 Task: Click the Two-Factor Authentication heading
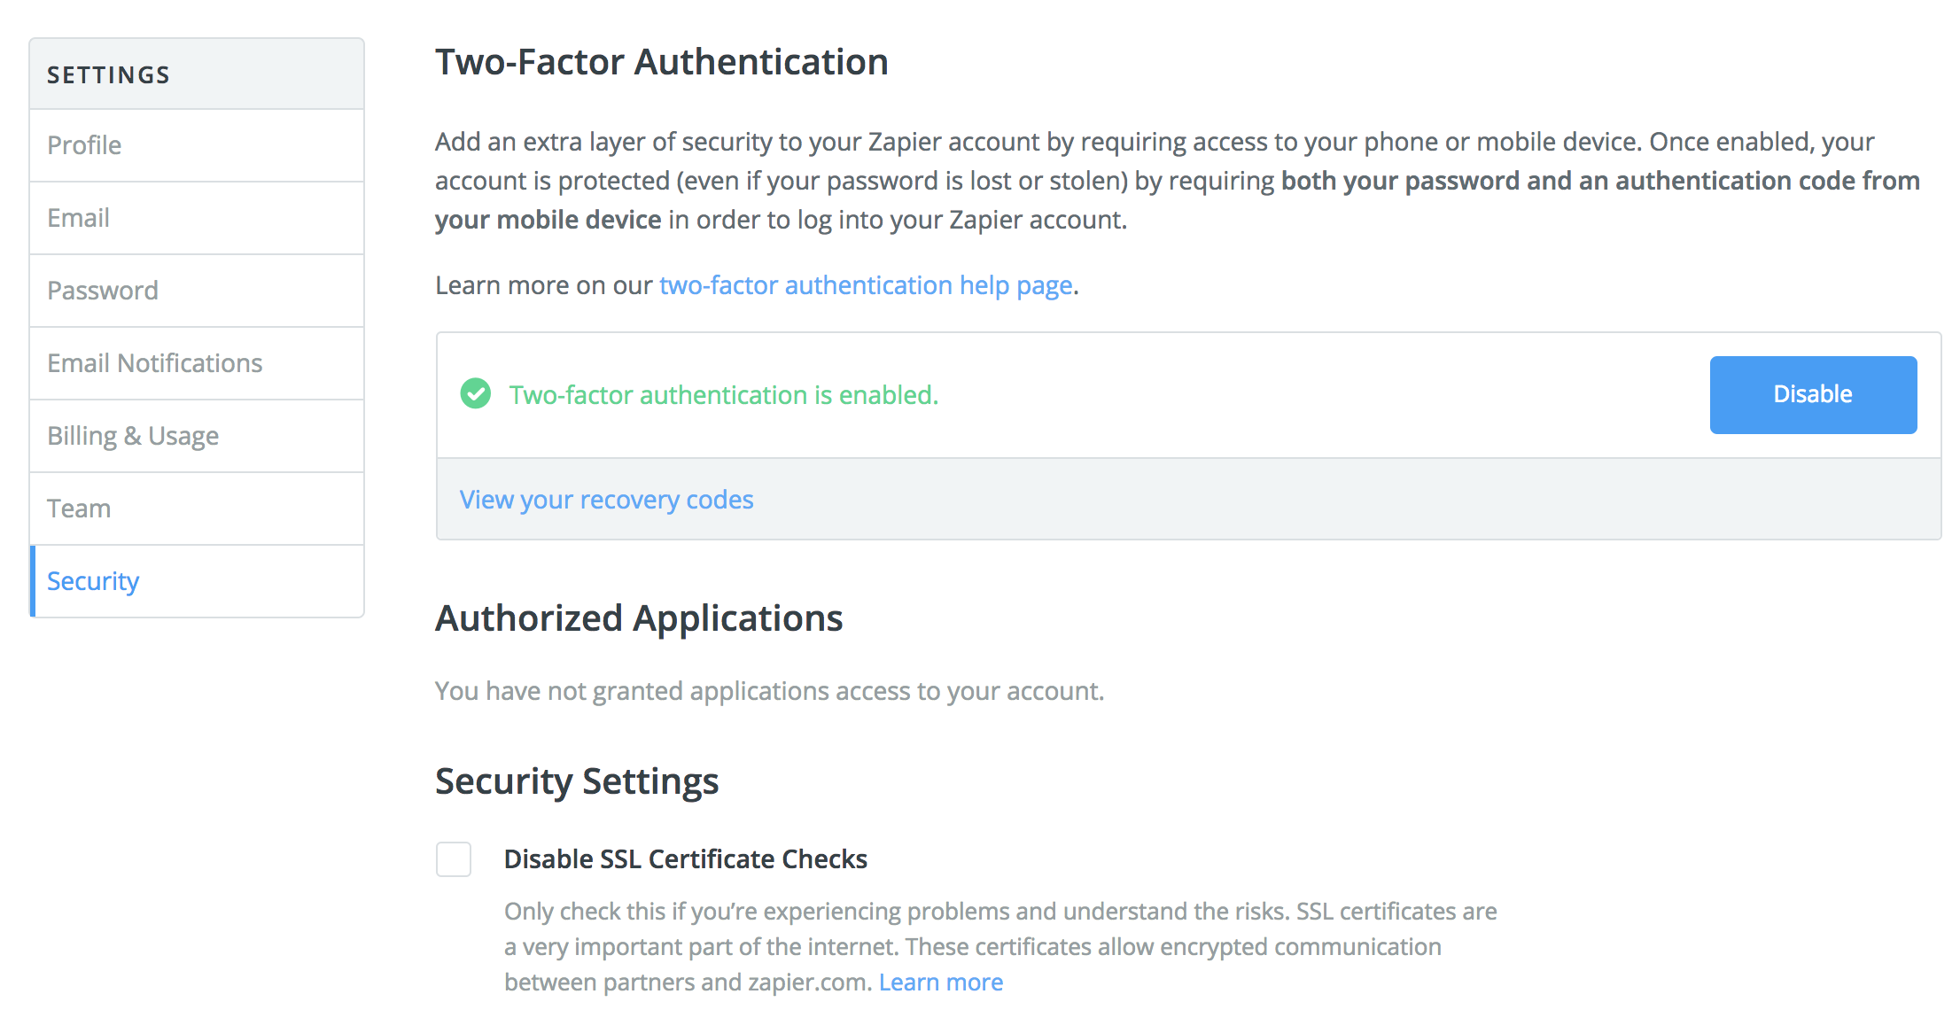(661, 62)
